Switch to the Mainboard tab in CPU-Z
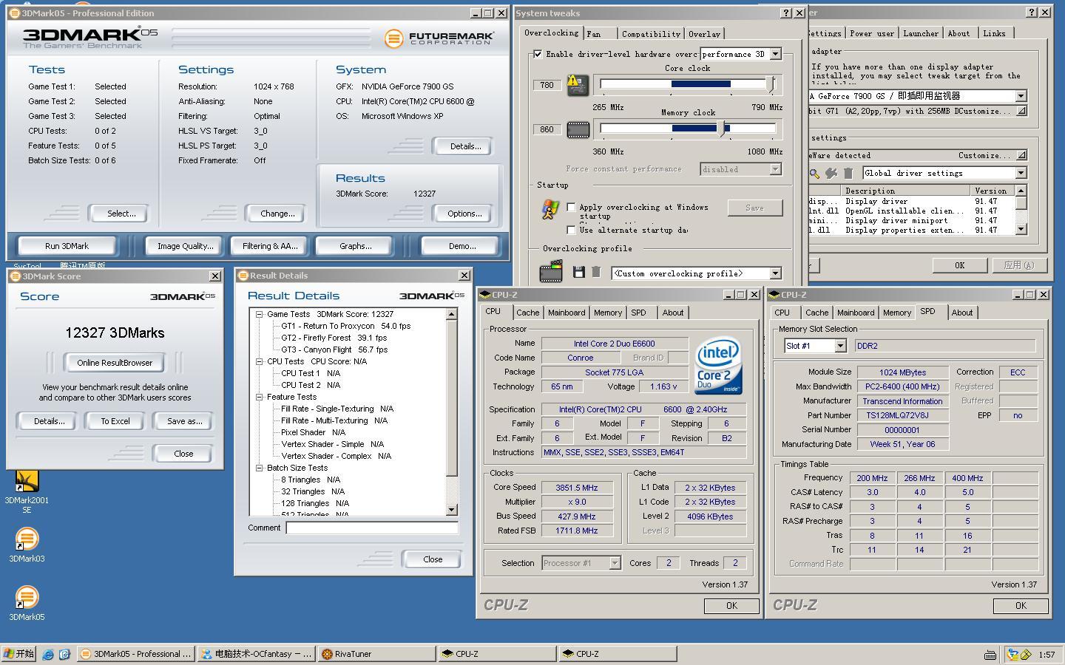 [566, 313]
